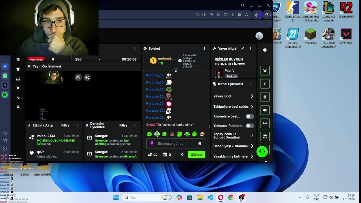Viewport: 361px width, 203px height.
Task: Open Yayın bilgisi panel three-dot menu
Action: coord(250,48)
